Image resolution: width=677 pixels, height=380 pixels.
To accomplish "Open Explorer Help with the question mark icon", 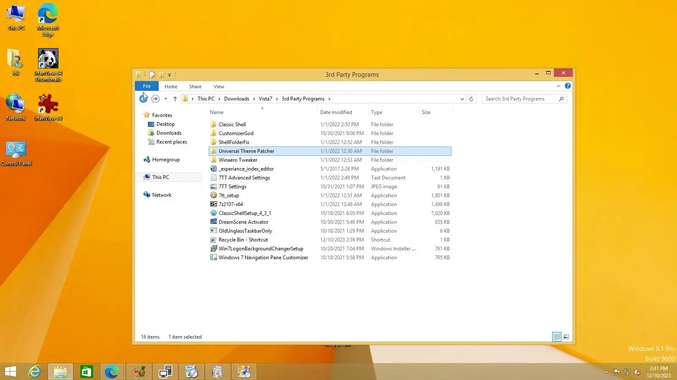I will (x=568, y=86).
